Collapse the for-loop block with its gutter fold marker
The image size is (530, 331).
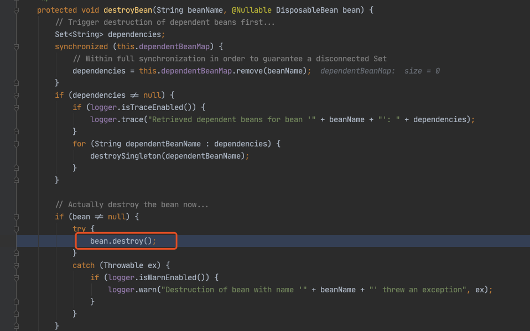[x=16, y=144]
